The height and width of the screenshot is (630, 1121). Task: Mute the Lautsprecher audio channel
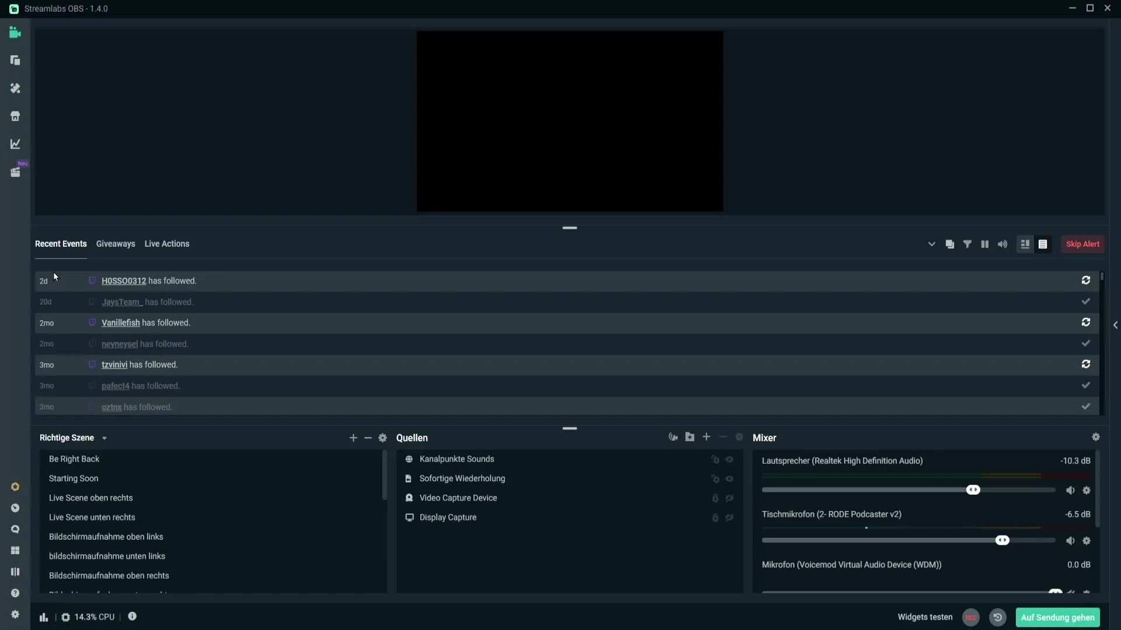coord(1070,491)
